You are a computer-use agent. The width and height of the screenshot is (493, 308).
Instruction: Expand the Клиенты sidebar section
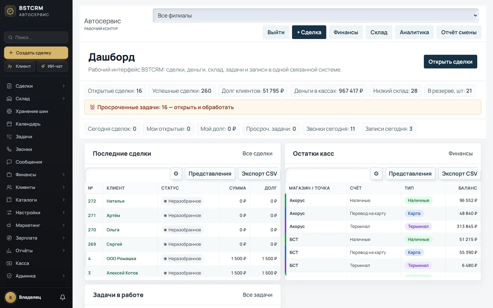tap(36, 187)
